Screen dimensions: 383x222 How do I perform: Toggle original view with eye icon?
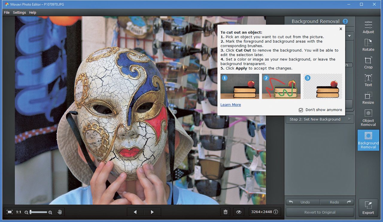238,212
